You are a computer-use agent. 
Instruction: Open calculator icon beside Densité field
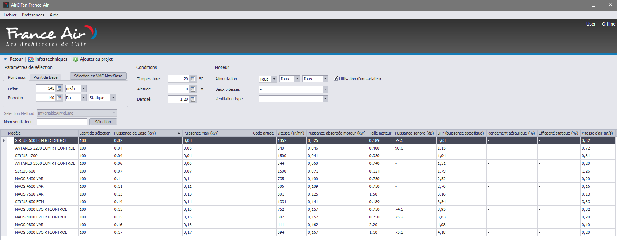point(193,99)
